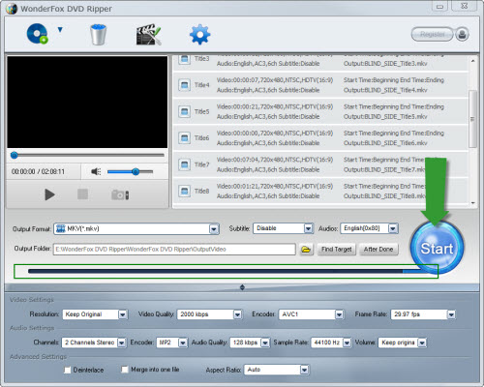
Task: Toggle Title4 checkbox icon
Action: pyautogui.click(x=185, y=85)
